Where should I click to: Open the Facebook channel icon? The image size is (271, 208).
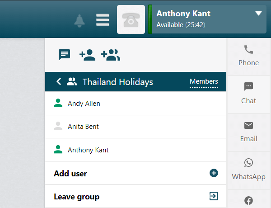[x=248, y=201]
